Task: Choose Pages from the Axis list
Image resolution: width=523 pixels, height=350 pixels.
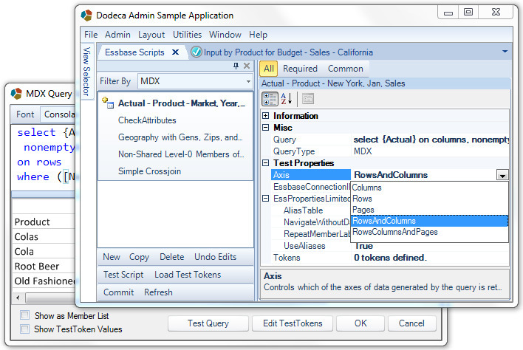Action: click(430, 210)
